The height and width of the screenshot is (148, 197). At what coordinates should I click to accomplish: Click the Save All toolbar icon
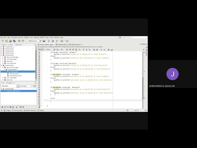point(14,41)
